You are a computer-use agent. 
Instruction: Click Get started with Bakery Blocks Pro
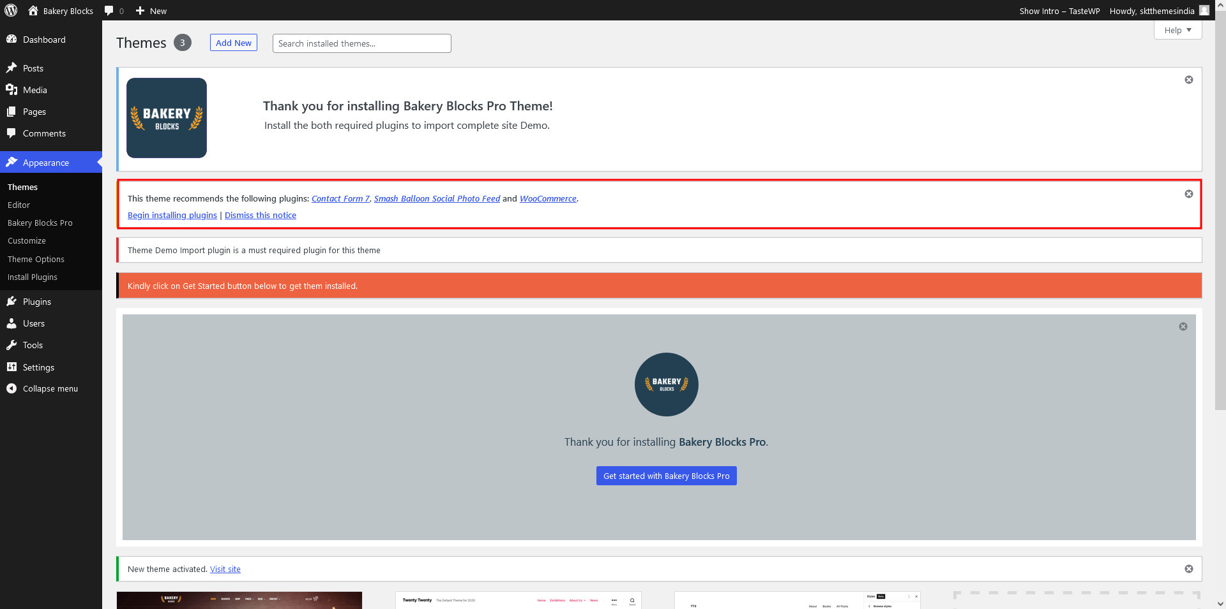click(666, 476)
